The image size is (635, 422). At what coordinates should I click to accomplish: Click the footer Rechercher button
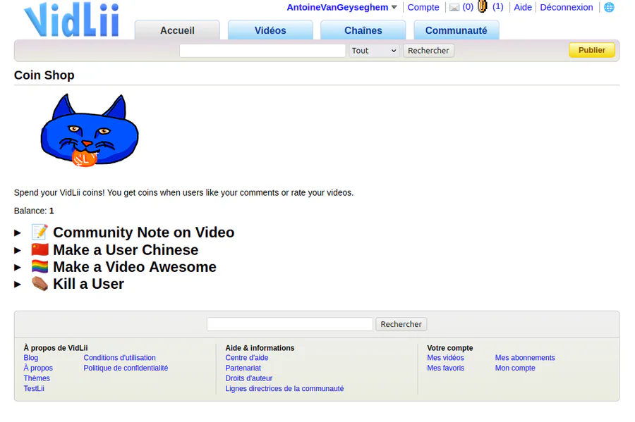tap(401, 324)
